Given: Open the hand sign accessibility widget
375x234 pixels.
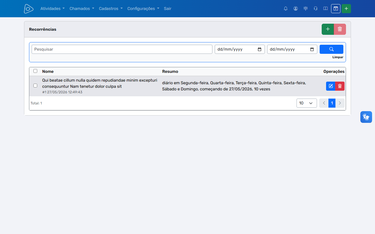Looking at the screenshot, I should pyautogui.click(x=366, y=117).
